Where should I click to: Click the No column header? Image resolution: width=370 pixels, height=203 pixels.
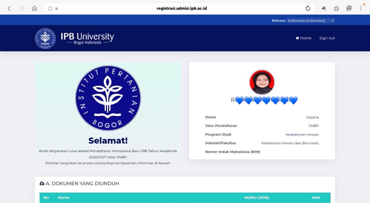point(46,197)
